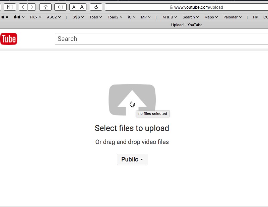Expand the MP bookmarks folder
Image resolution: width=268 pixels, height=207 pixels.
(146, 17)
